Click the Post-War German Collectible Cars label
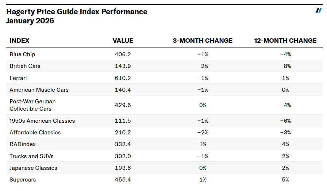327x191 pixels. click(32, 105)
